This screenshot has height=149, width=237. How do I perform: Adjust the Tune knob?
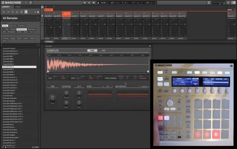pyautogui.click(x=52, y=98)
